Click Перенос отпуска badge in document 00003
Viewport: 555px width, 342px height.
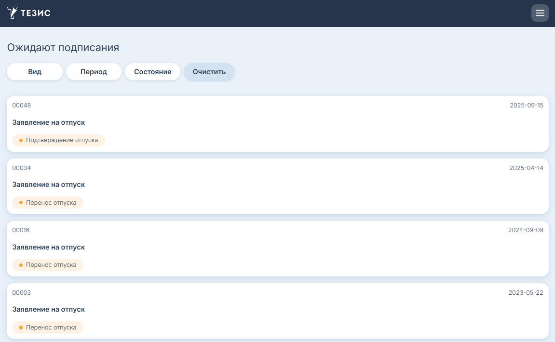(x=48, y=328)
